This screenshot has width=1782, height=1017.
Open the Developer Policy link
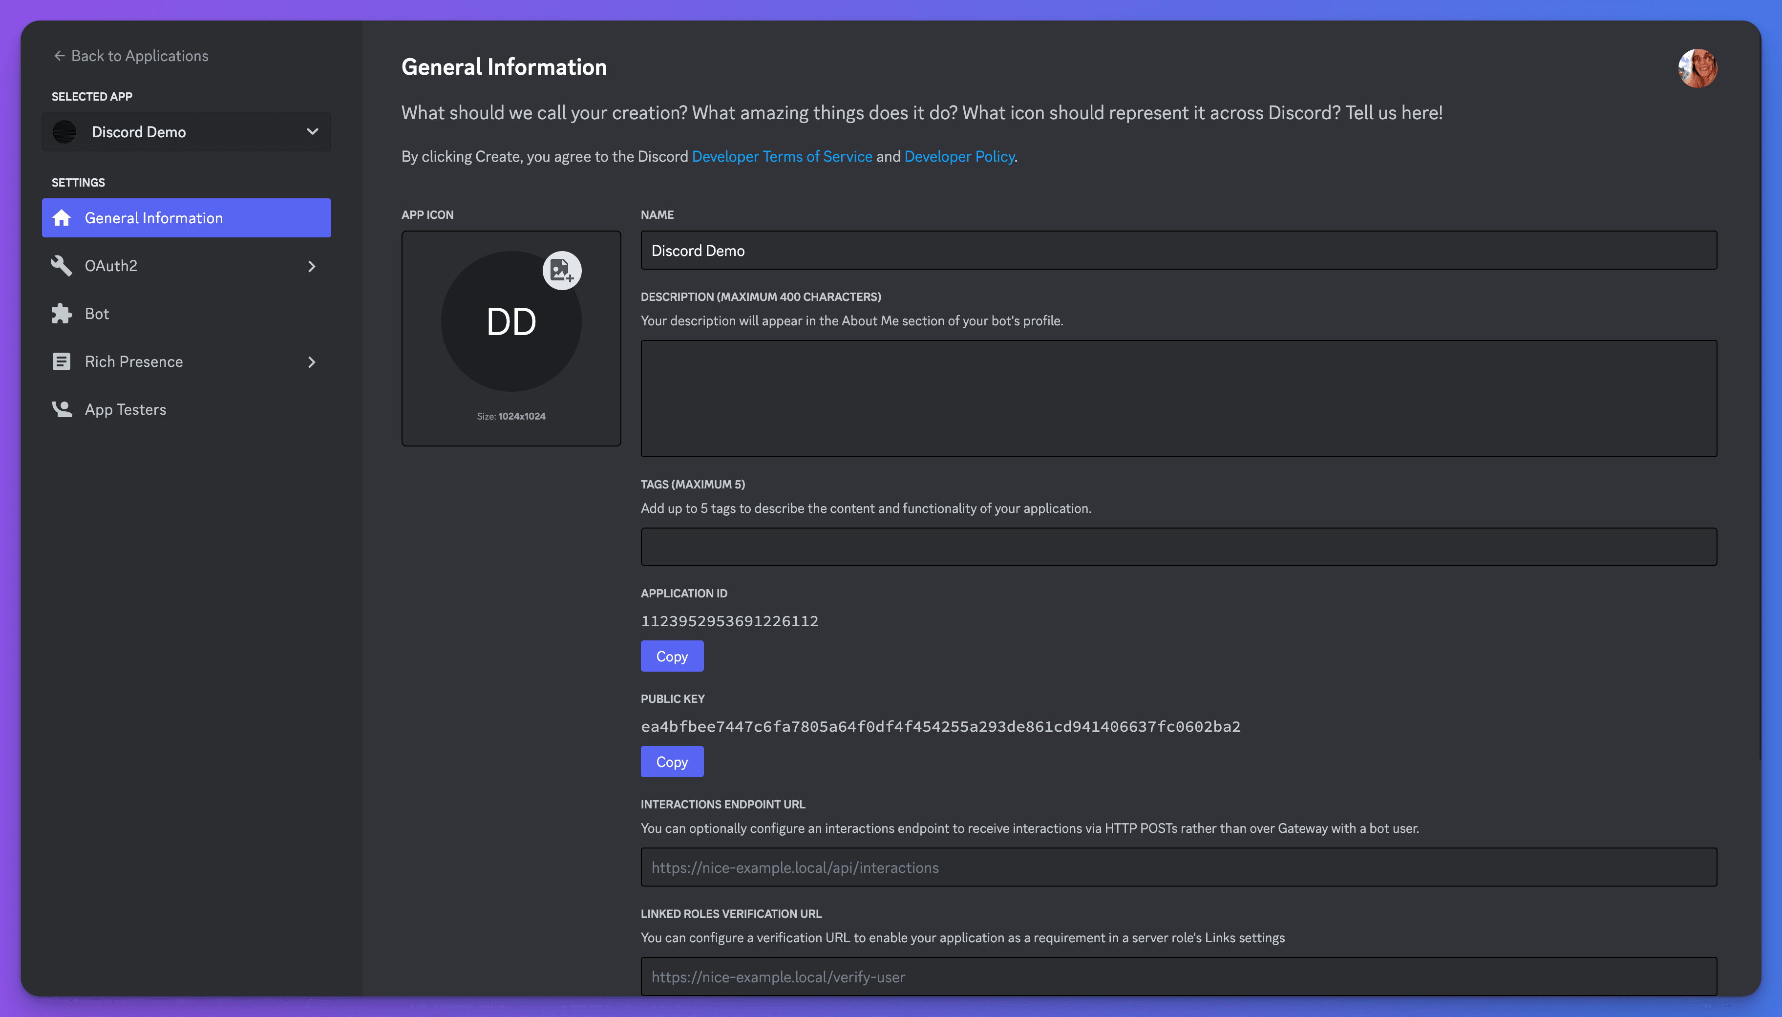959,156
